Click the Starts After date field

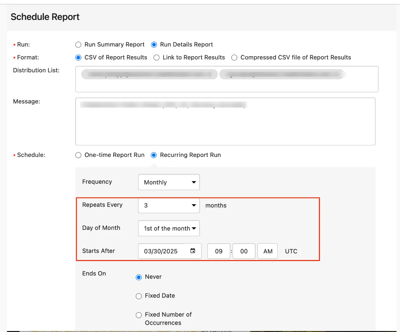coord(170,251)
